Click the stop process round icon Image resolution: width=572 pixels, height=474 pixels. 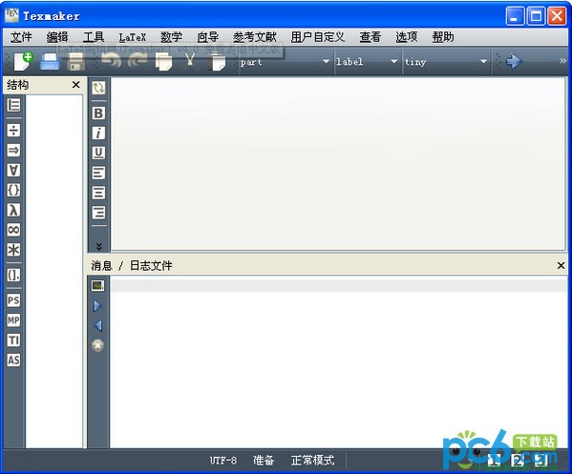click(x=97, y=345)
